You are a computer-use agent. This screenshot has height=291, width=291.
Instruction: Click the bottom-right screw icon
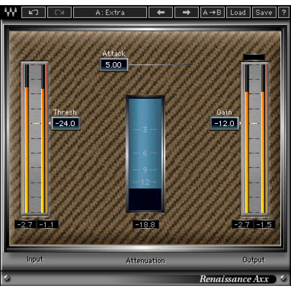(x=284, y=278)
